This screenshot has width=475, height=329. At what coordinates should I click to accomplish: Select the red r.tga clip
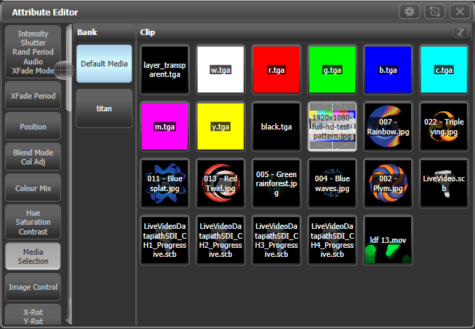pos(276,69)
